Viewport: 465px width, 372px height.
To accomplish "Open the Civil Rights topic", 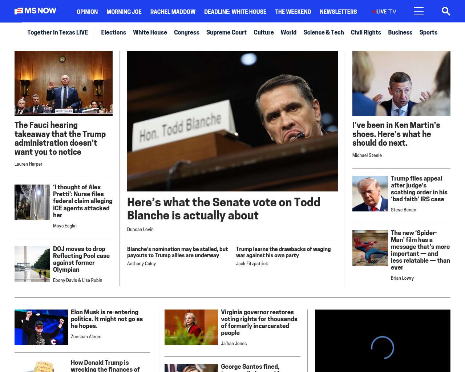I will point(366,32).
